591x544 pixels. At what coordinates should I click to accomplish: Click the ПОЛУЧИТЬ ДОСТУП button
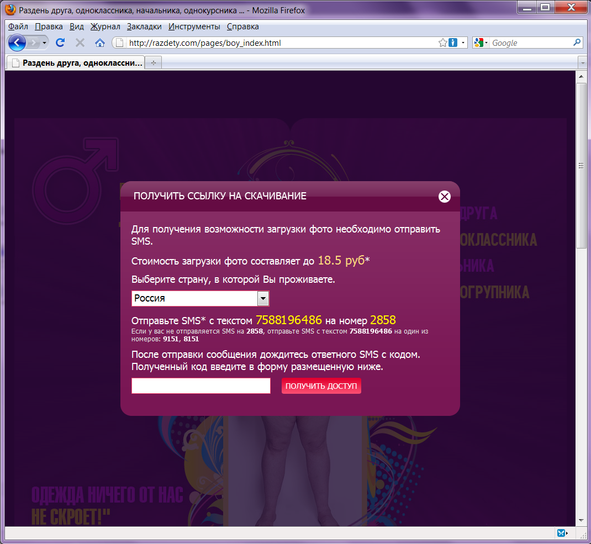click(x=321, y=385)
